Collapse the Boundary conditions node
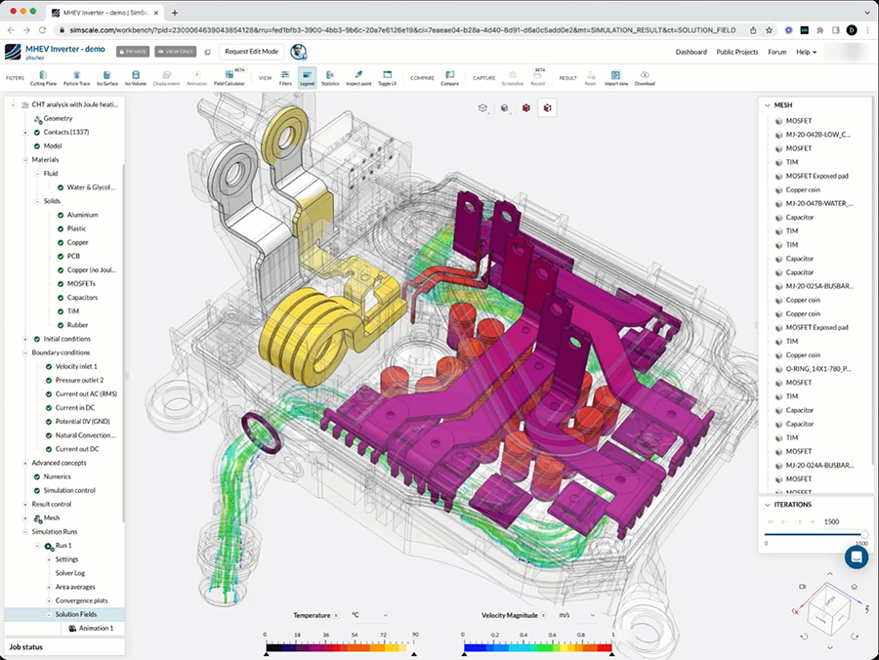Screen dimensions: 879x660 [25, 353]
